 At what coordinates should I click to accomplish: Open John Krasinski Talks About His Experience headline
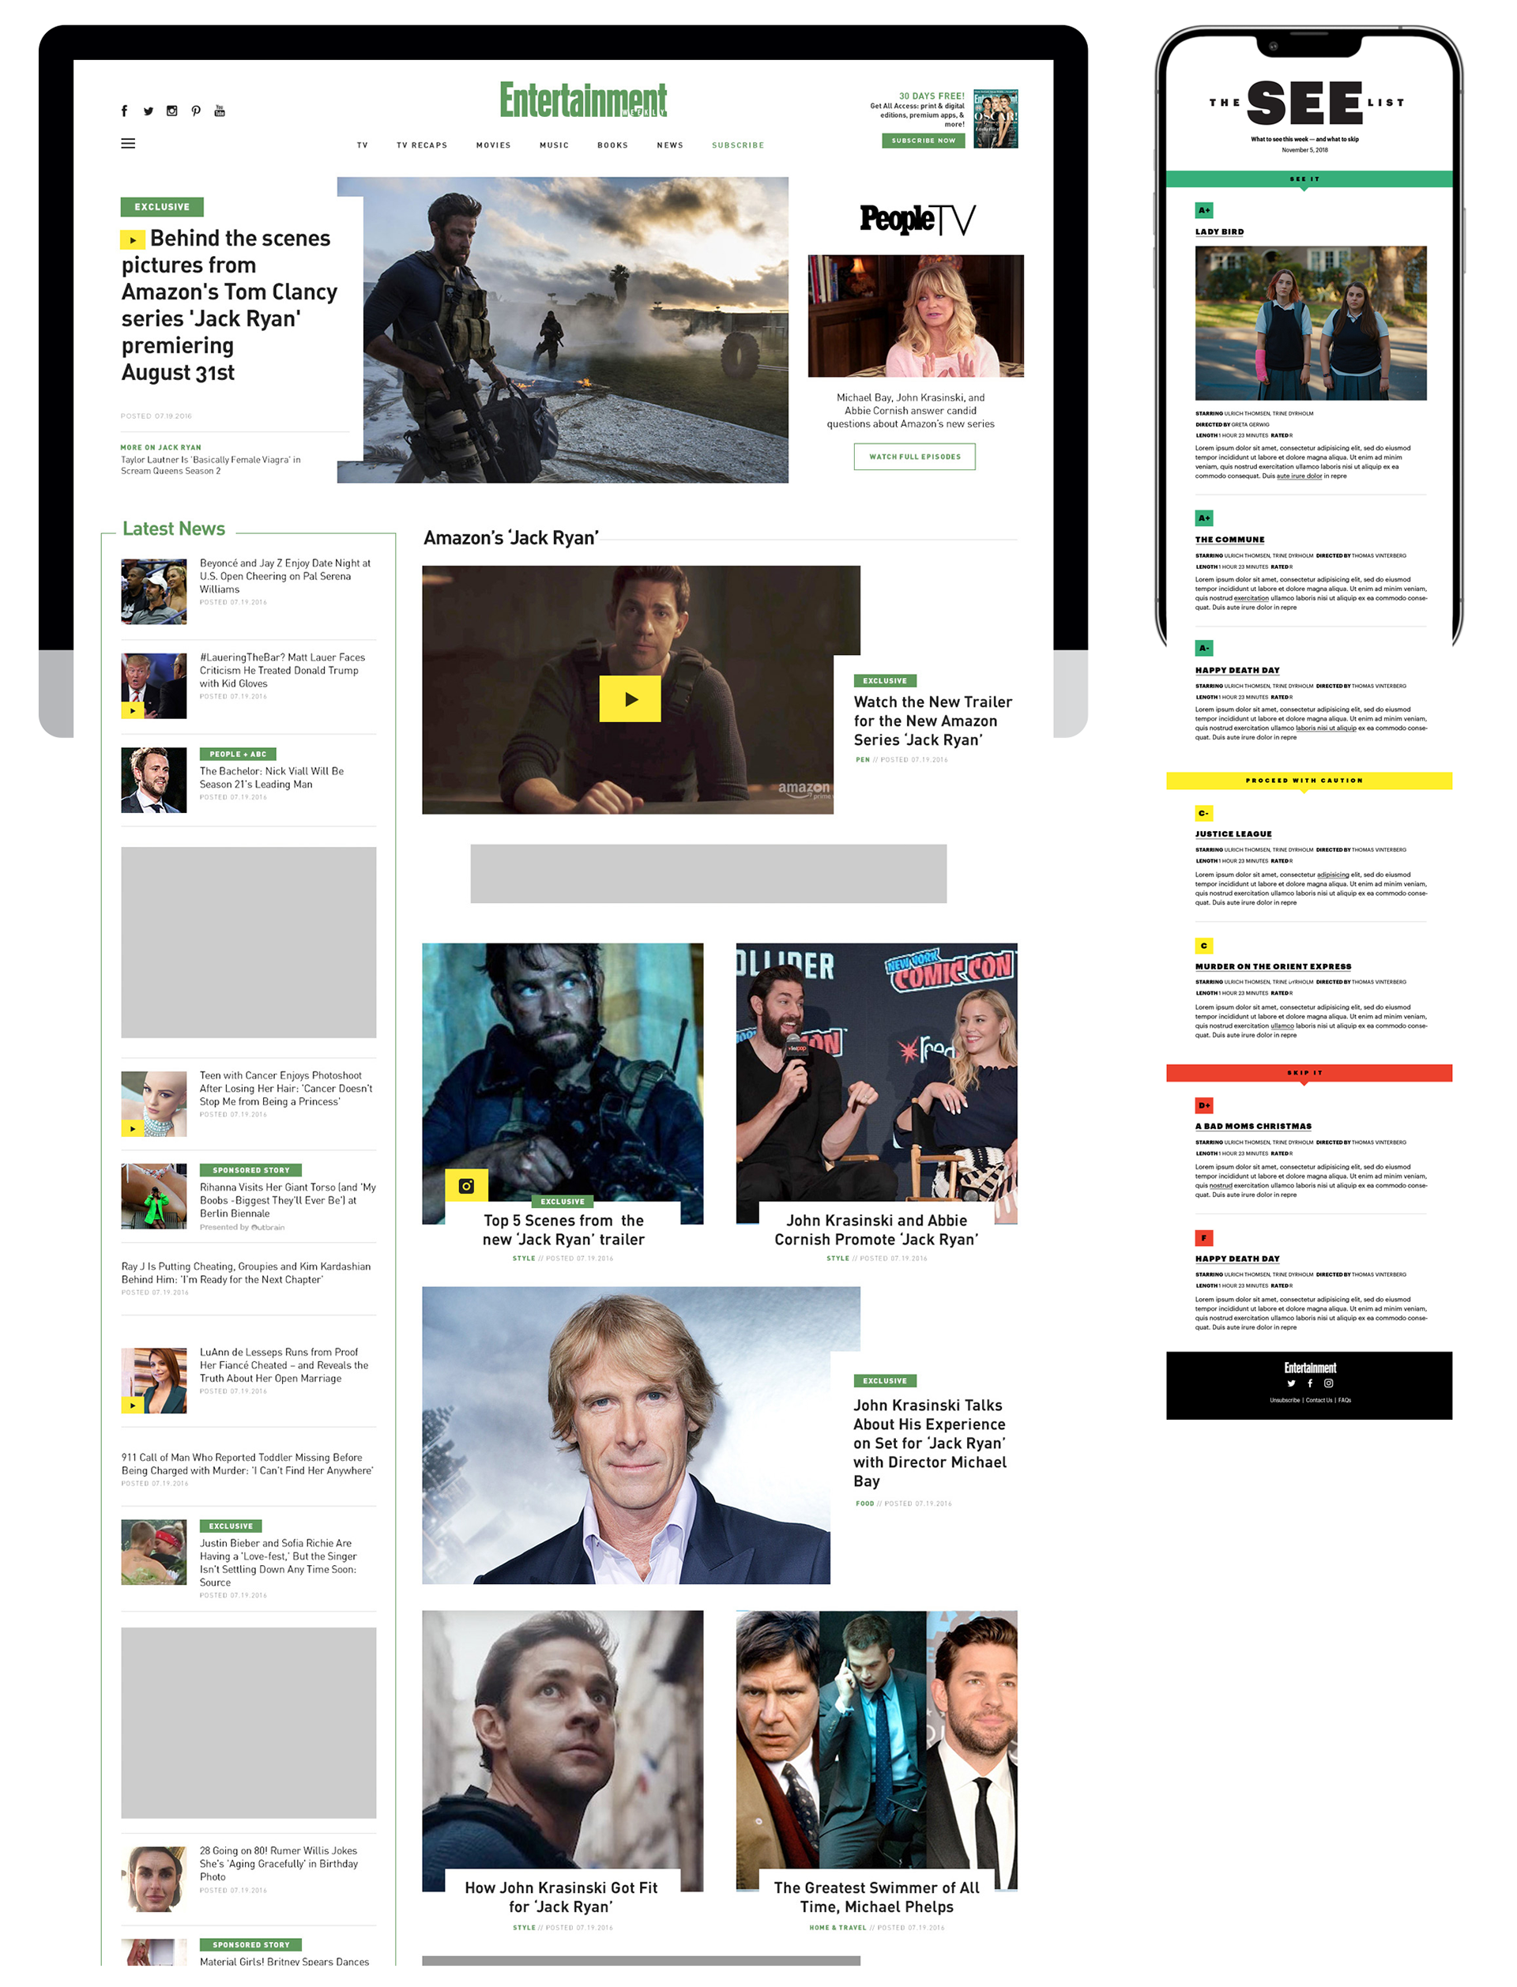pyautogui.click(x=929, y=1443)
